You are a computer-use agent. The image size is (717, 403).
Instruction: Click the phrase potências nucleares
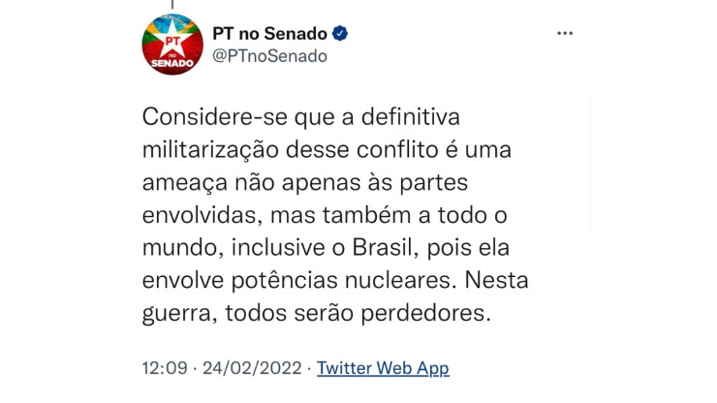(344, 280)
